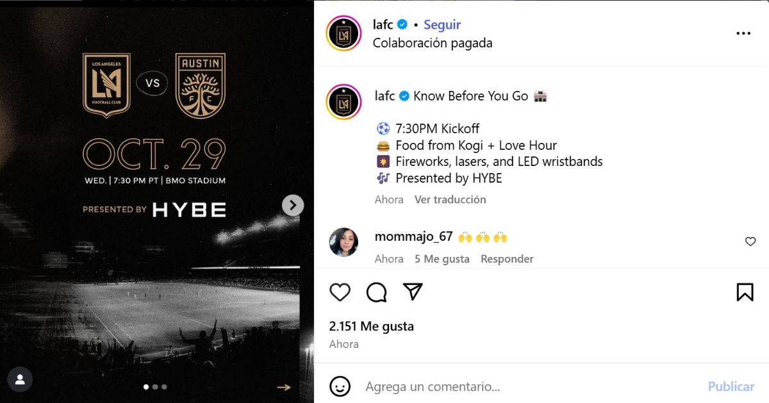Image resolution: width=769 pixels, height=403 pixels.
Task: Select second carousel dot indicator
Action: [155, 387]
